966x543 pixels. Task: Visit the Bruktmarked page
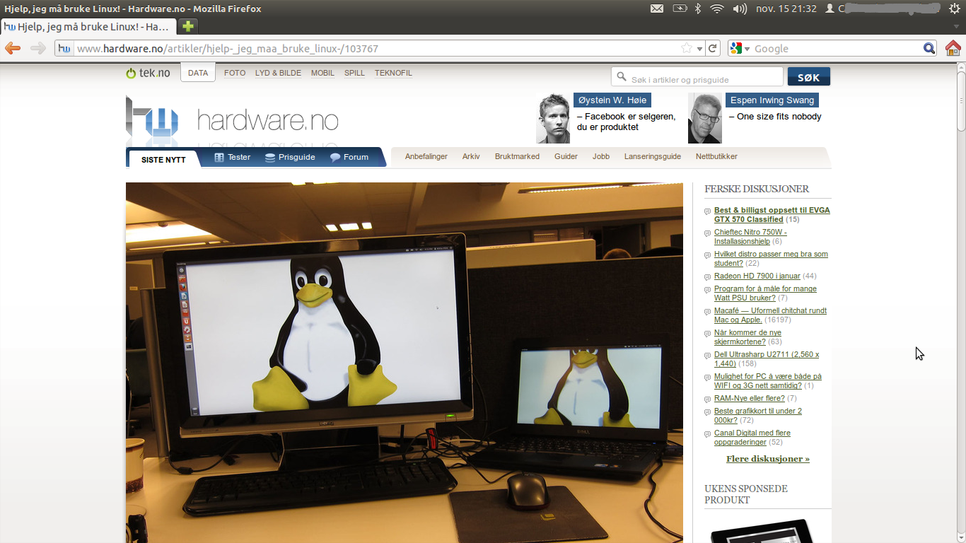click(x=517, y=156)
